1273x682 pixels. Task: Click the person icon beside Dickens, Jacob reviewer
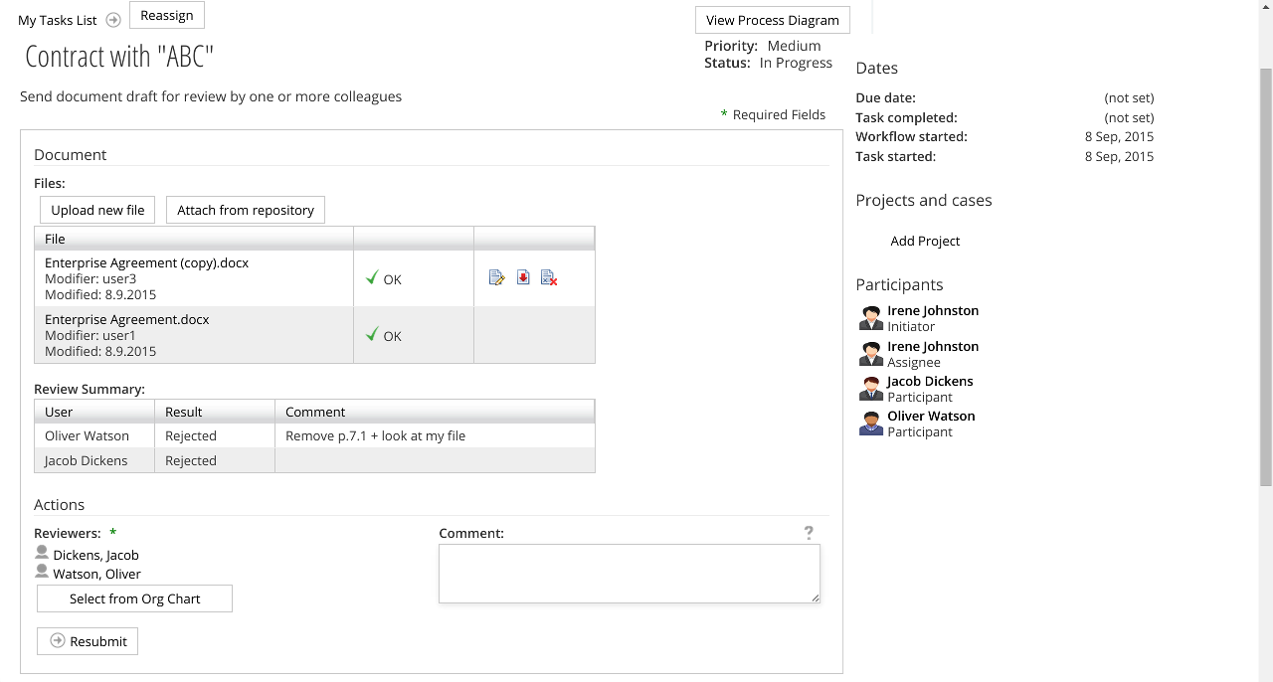tap(42, 553)
